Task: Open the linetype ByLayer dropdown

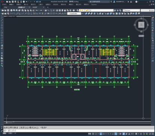Action: (x=148, y=10)
